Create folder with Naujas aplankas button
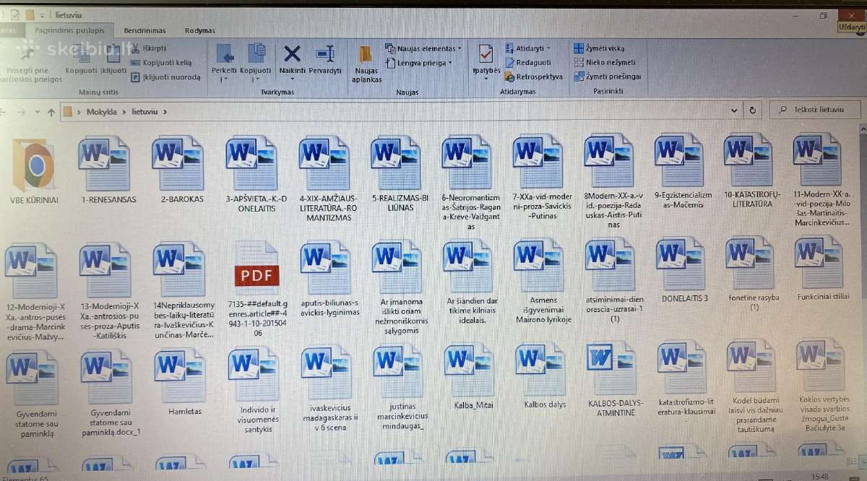The width and height of the screenshot is (867, 481). pos(367,64)
